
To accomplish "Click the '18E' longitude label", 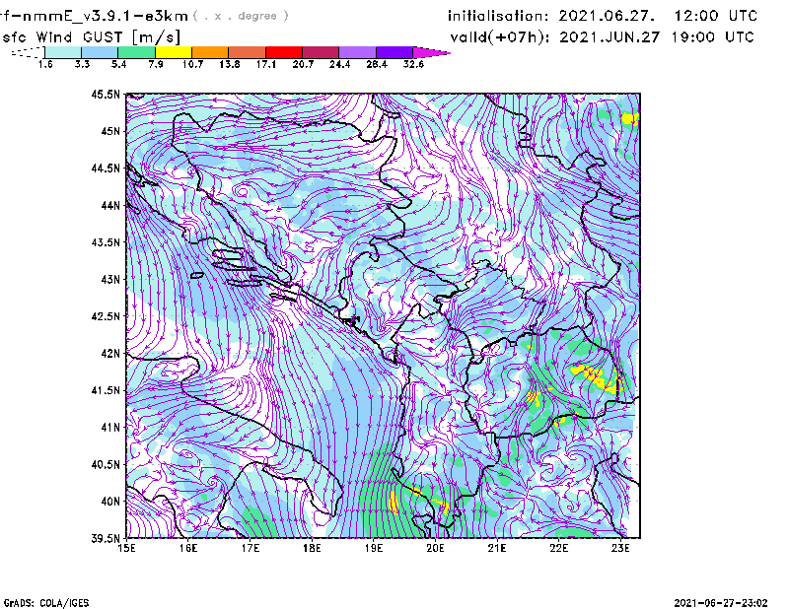I will pyautogui.click(x=312, y=548).
